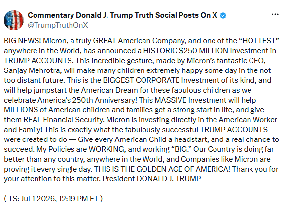Open the Commentary Donald J. Trump display name
Screen dimensions: 286x209
tap(122, 15)
